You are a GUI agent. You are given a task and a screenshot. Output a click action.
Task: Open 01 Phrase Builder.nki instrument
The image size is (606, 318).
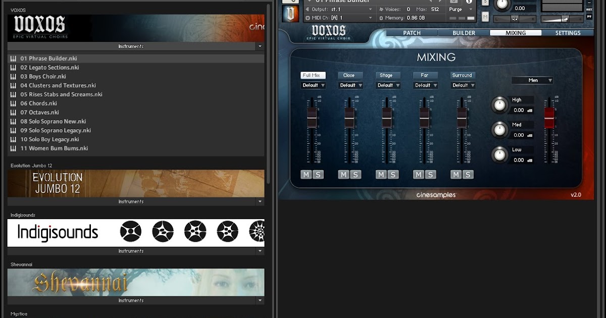tap(136, 59)
